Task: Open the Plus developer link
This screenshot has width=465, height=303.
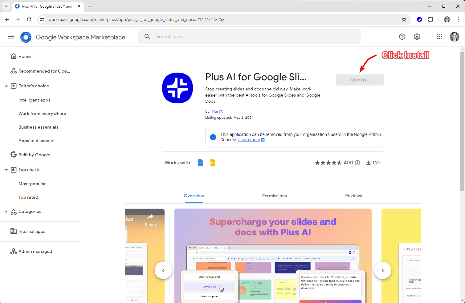Action: tap(215, 111)
